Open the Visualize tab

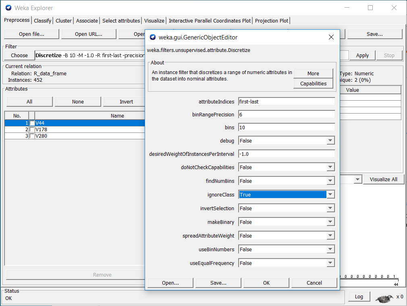click(154, 21)
